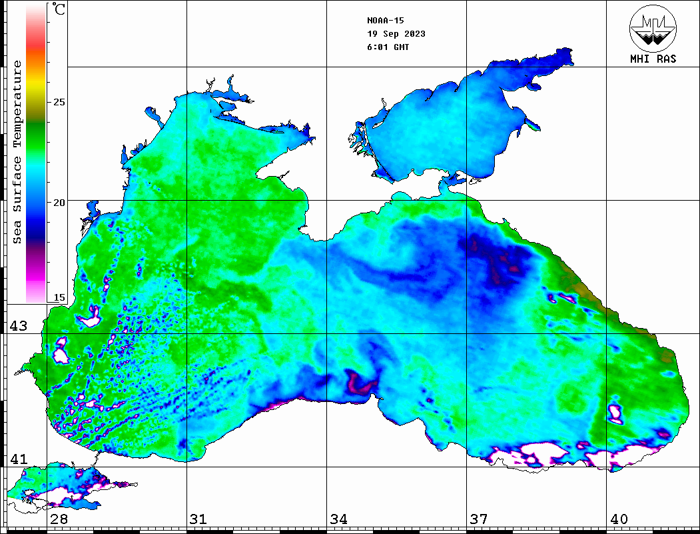Screen dimensions: 700x534
Task: Click the time '6:01 GMT'
Action: point(388,47)
